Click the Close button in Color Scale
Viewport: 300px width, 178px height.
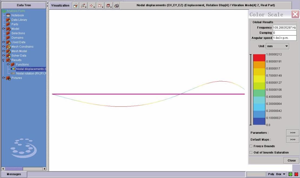(291, 160)
